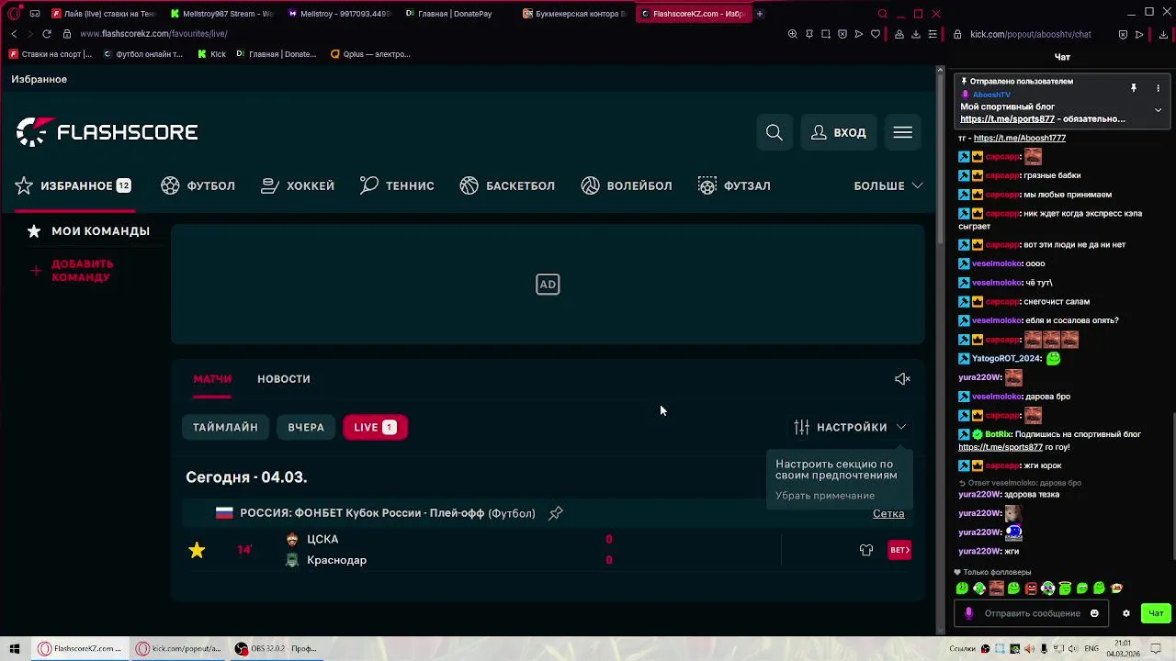
Task: Click the ВХОД login button
Action: [x=839, y=133]
